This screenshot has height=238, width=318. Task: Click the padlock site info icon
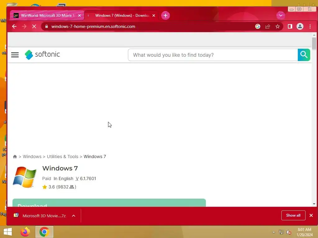[47, 27]
